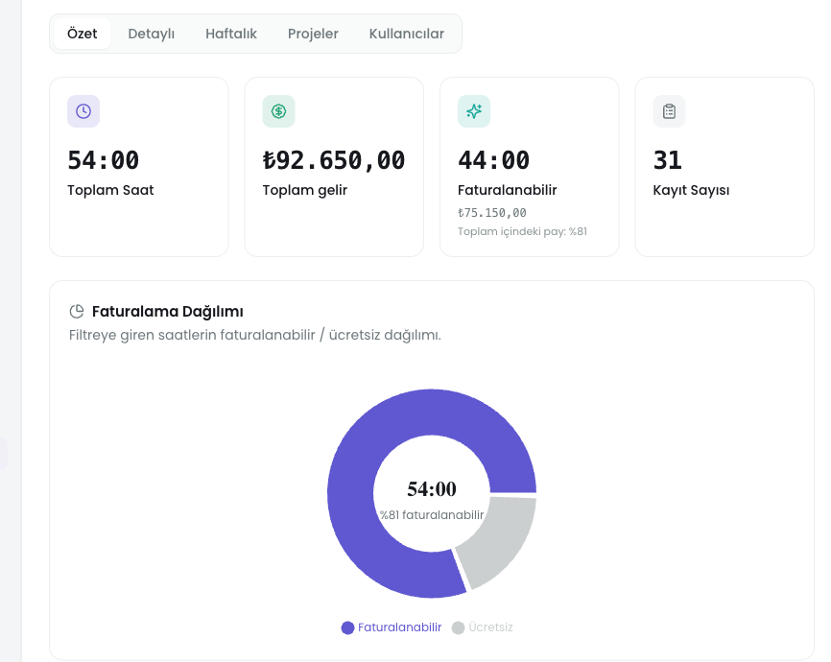Click the sparkles icon on Faturalanabilir card
This screenshot has width=831, height=662.
(x=474, y=111)
